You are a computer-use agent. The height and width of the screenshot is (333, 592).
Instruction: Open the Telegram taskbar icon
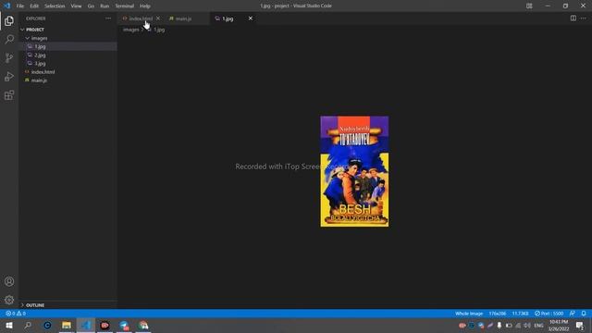pos(124,326)
